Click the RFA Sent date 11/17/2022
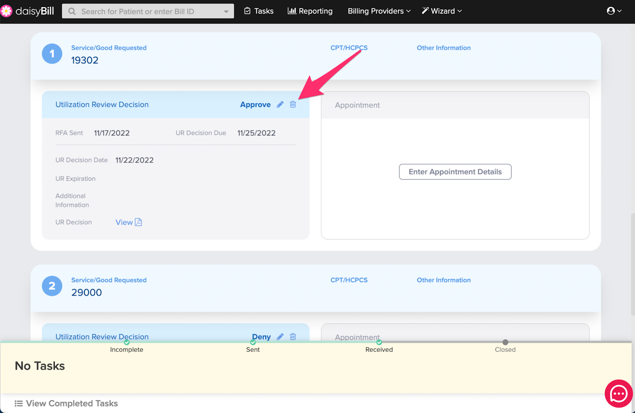The width and height of the screenshot is (635, 413). point(112,133)
